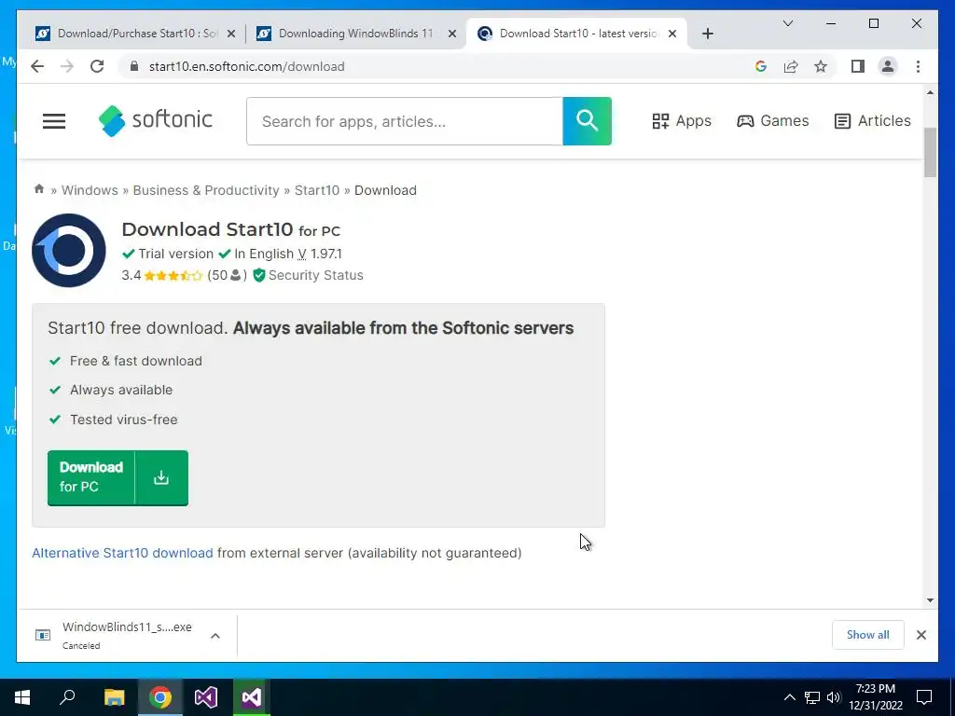Follow the Alternative Start10 download link
Image resolution: width=955 pixels, height=716 pixels.
[x=122, y=553]
